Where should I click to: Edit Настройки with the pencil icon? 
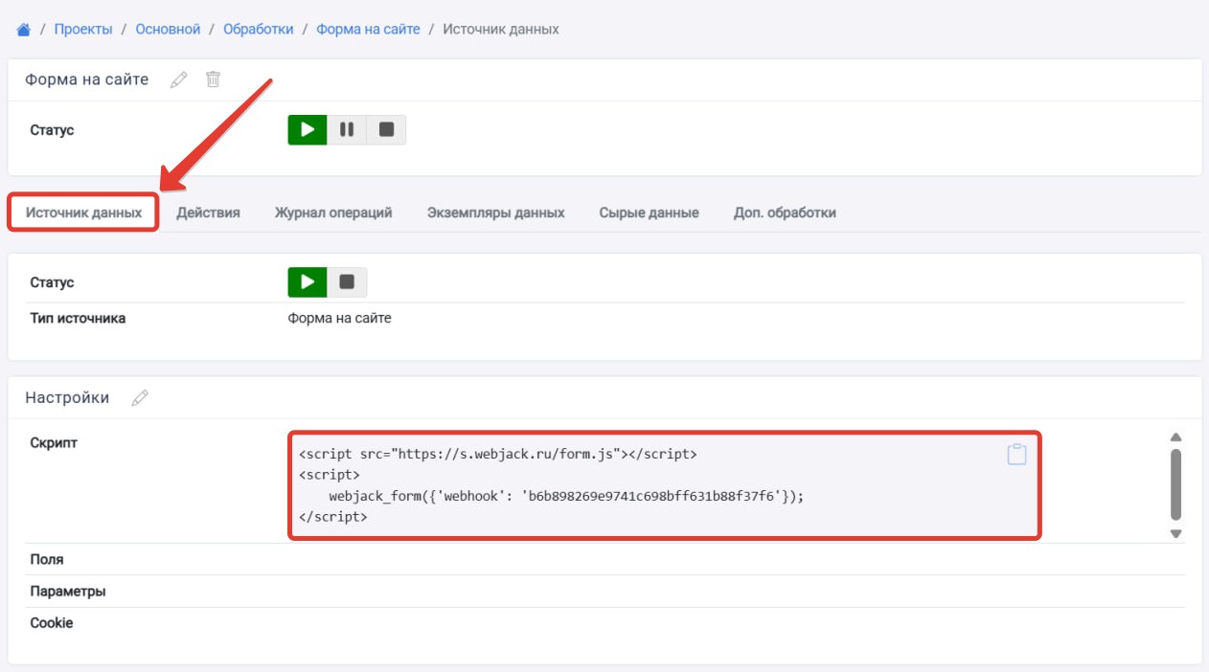click(140, 397)
